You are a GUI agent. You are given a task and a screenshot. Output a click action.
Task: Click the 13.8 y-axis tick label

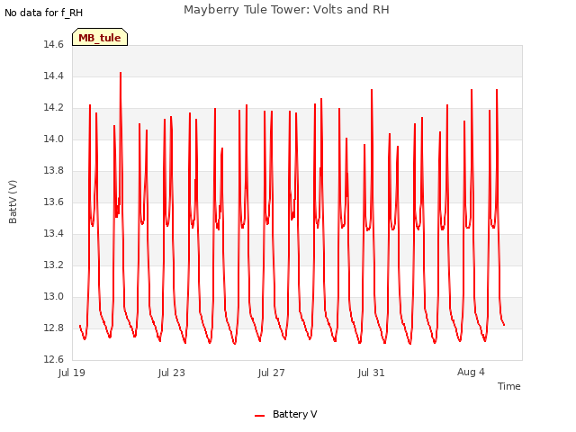pos(54,170)
